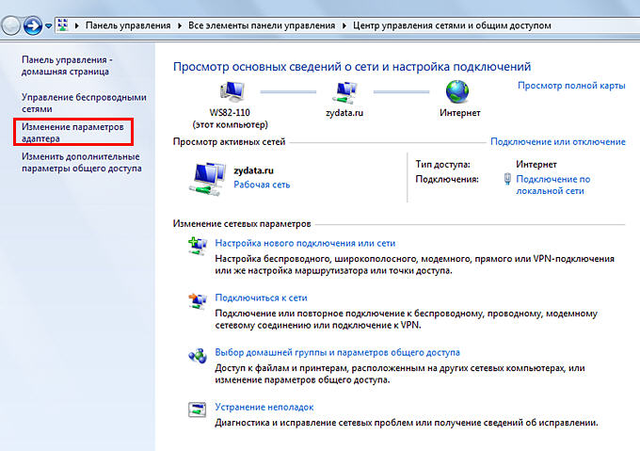Screen dimensions: 640x451
Task: Open the recent pages dropdown arrow
Action: coord(48,26)
